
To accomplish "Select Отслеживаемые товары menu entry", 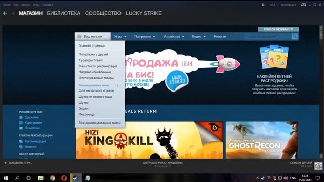I will [x=96, y=78].
